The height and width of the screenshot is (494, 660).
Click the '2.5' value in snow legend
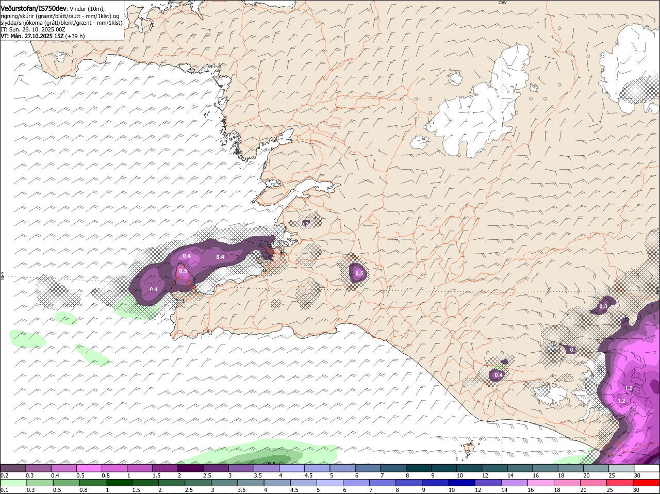(207, 475)
